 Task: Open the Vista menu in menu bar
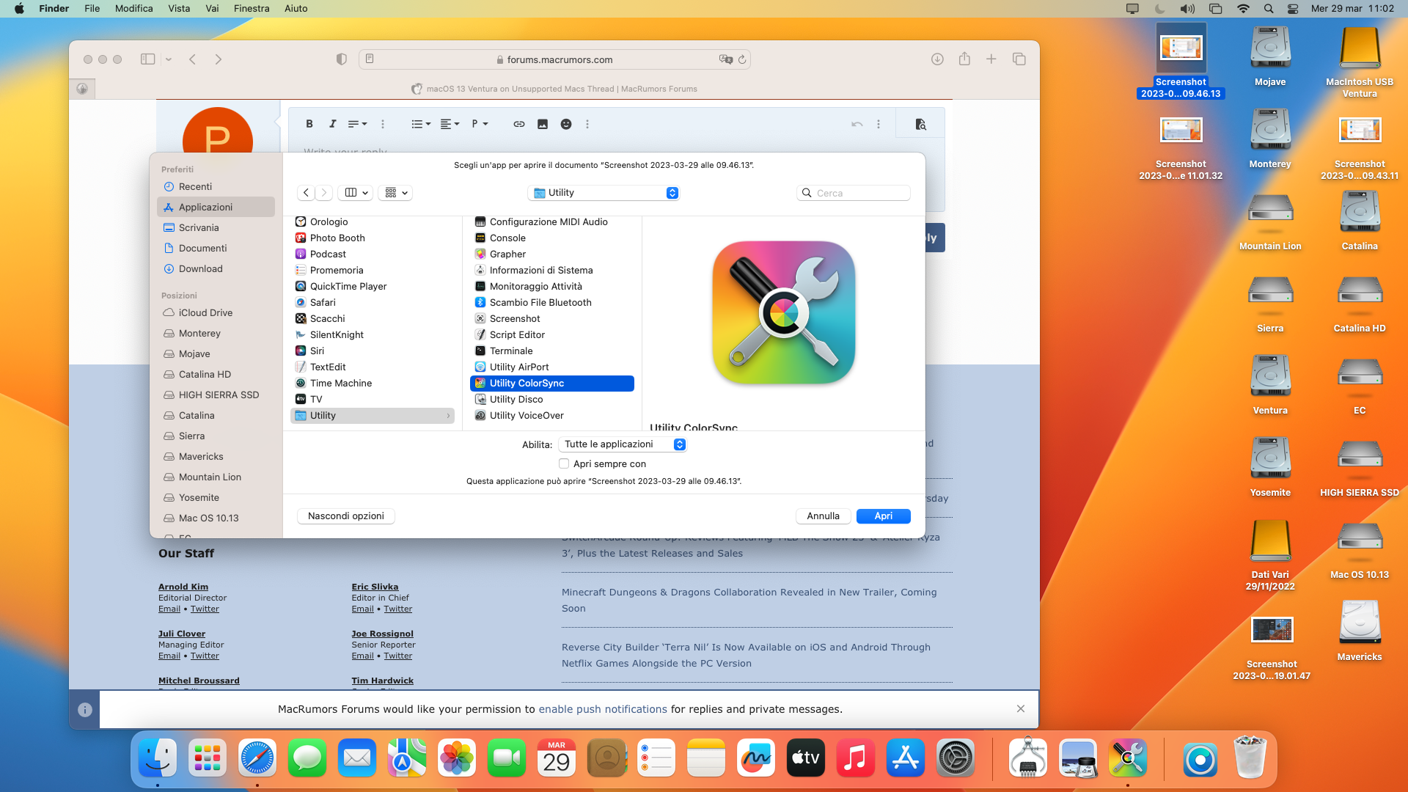pyautogui.click(x=179, y=9)
